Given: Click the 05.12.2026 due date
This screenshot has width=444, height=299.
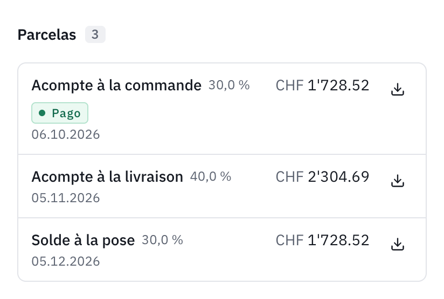Looking at the screenshot, I should pyautogui.click(x=66, y=261).
